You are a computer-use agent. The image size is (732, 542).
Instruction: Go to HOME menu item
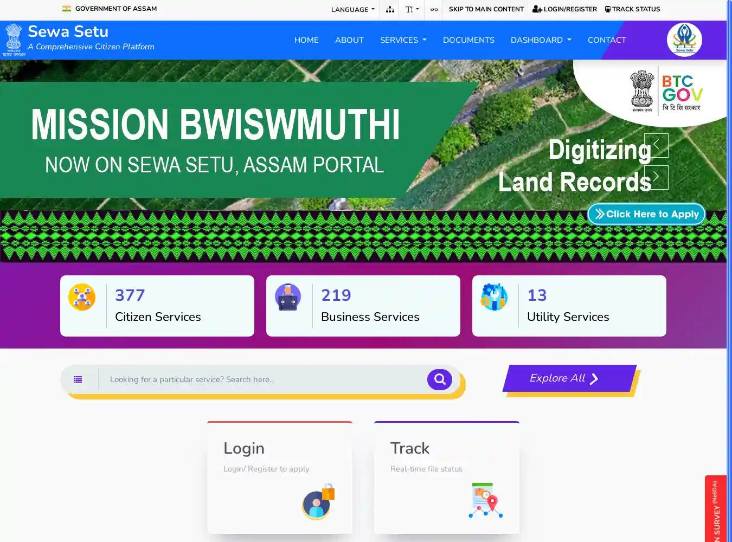306,40
